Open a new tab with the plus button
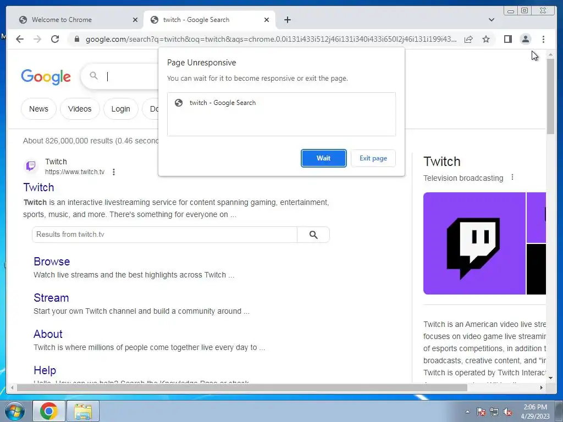Viewport: 563px width, 422px height. [x=287, y=20]
